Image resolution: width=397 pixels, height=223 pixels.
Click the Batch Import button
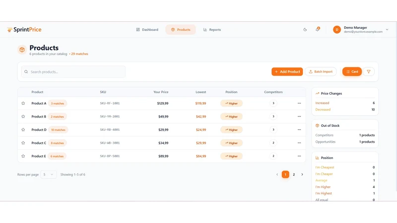(x=321, y=71)
